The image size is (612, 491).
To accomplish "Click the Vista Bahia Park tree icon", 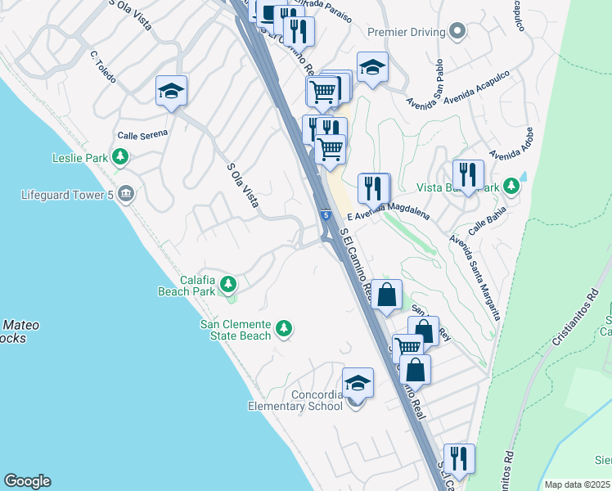I will point(511,187).
